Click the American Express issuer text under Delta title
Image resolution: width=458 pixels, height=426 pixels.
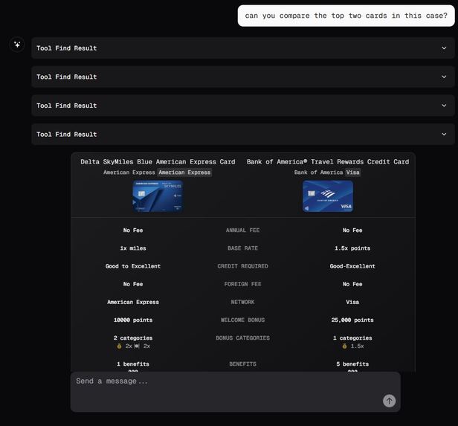pos(129,172)
